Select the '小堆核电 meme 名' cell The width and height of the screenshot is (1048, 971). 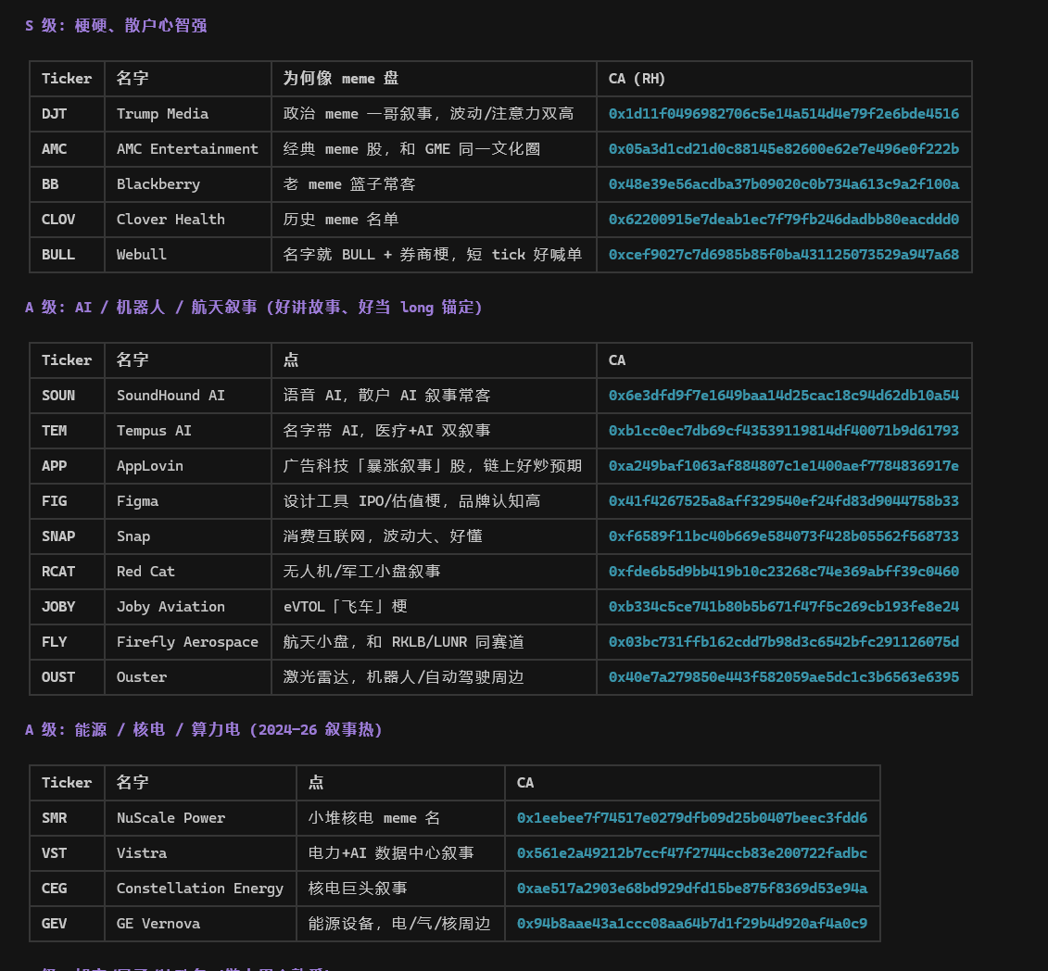click(x=400, y=818)
